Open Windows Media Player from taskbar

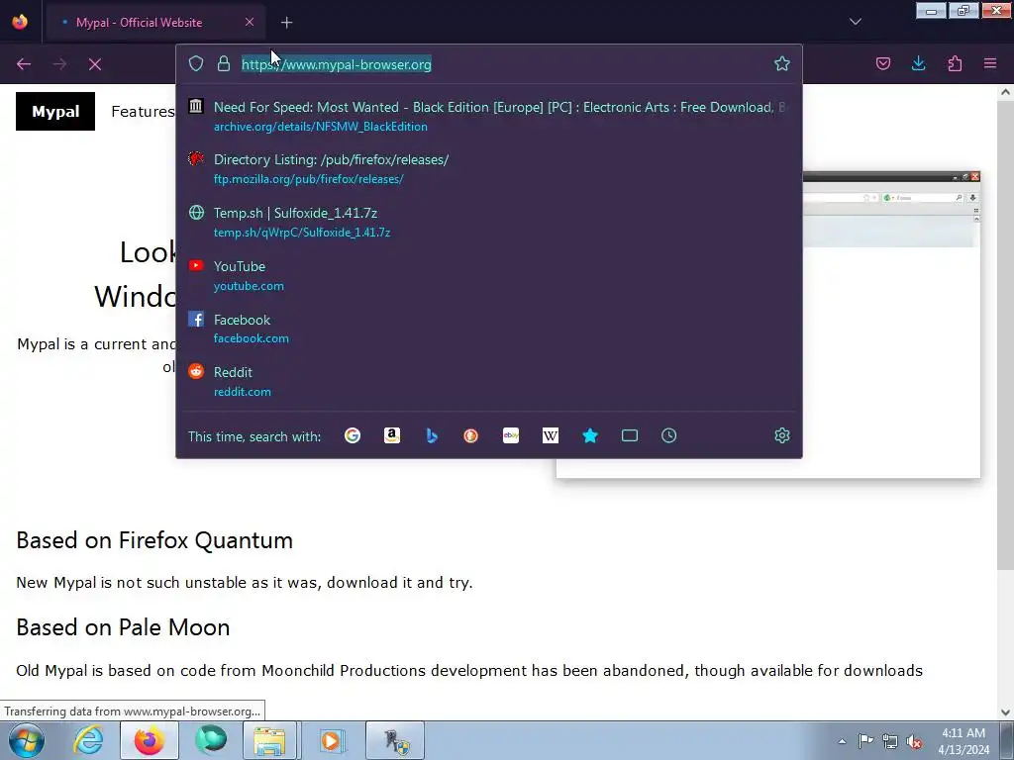point(331,740)
